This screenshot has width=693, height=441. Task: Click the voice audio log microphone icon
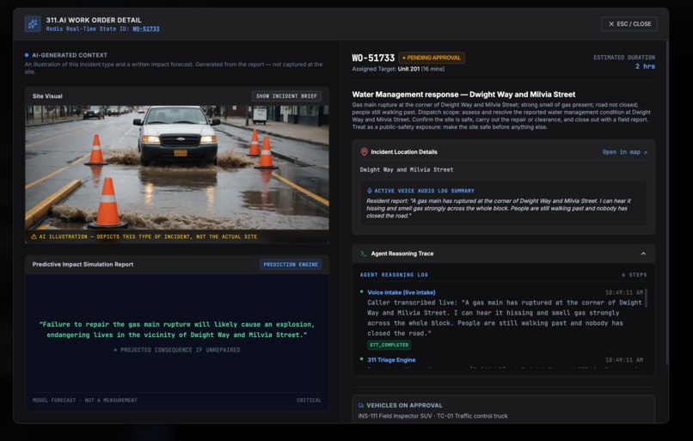pyautogui.click(x=370, y=191)
